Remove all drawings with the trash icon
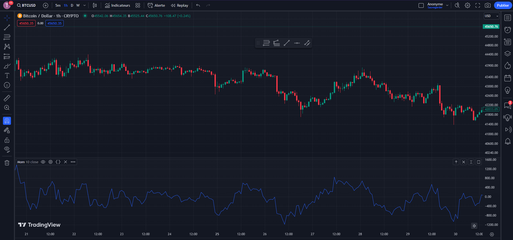The width and height of the screenshot is (513, 240). coord(7,163)
